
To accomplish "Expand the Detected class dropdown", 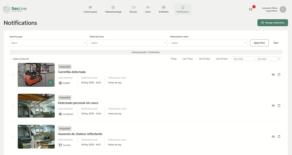I will (x=129, y=43).
